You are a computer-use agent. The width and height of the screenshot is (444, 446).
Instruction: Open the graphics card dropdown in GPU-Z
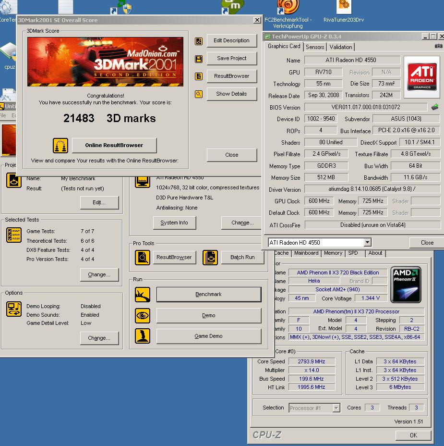367,242
